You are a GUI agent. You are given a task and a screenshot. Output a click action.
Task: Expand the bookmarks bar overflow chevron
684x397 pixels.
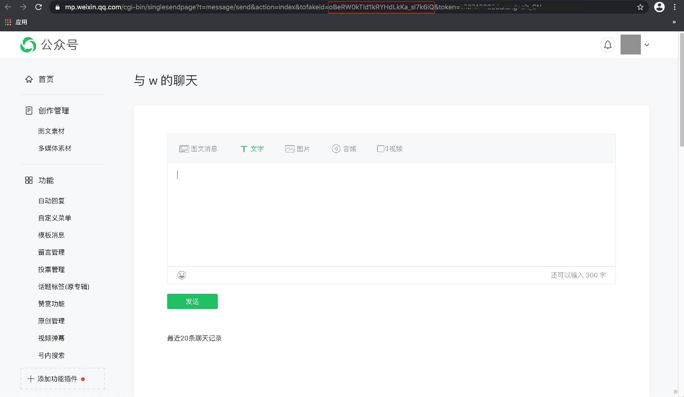[x=674, y=22]
